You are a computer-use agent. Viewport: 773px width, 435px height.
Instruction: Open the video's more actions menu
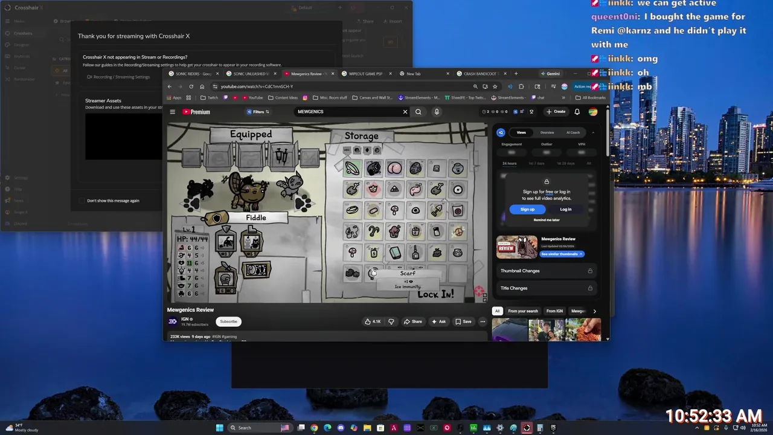pos(483,321)
